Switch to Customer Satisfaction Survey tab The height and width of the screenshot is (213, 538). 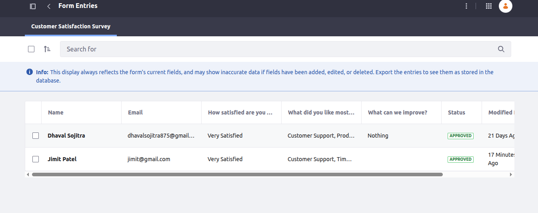71,26
